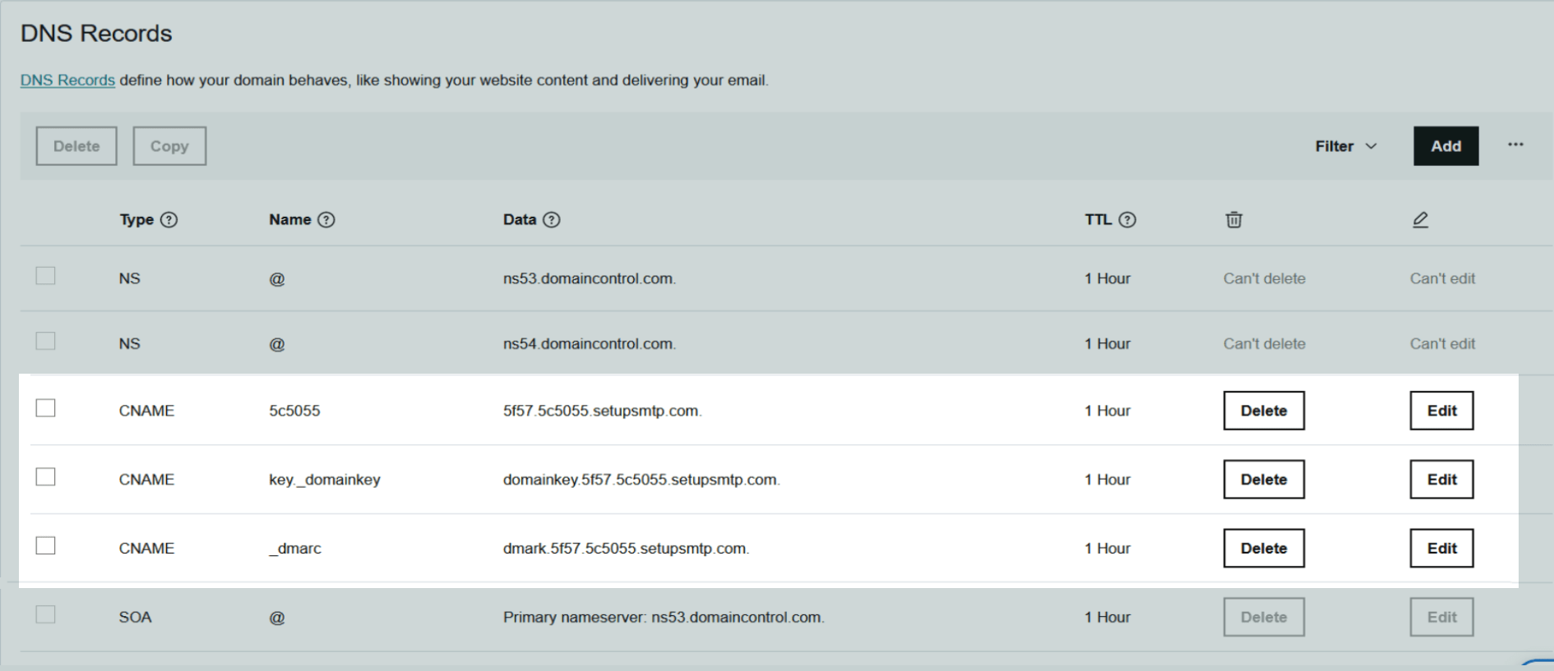Screen dimensions: 1554x671
Task: Click the TTL column help icon
Action: 1127,220
